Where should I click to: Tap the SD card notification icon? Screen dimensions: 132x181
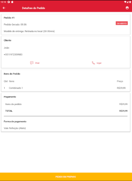[x=12, y=2]
